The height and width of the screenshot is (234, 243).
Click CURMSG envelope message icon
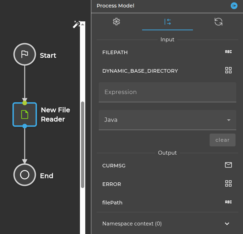click(x=228, y=165)
